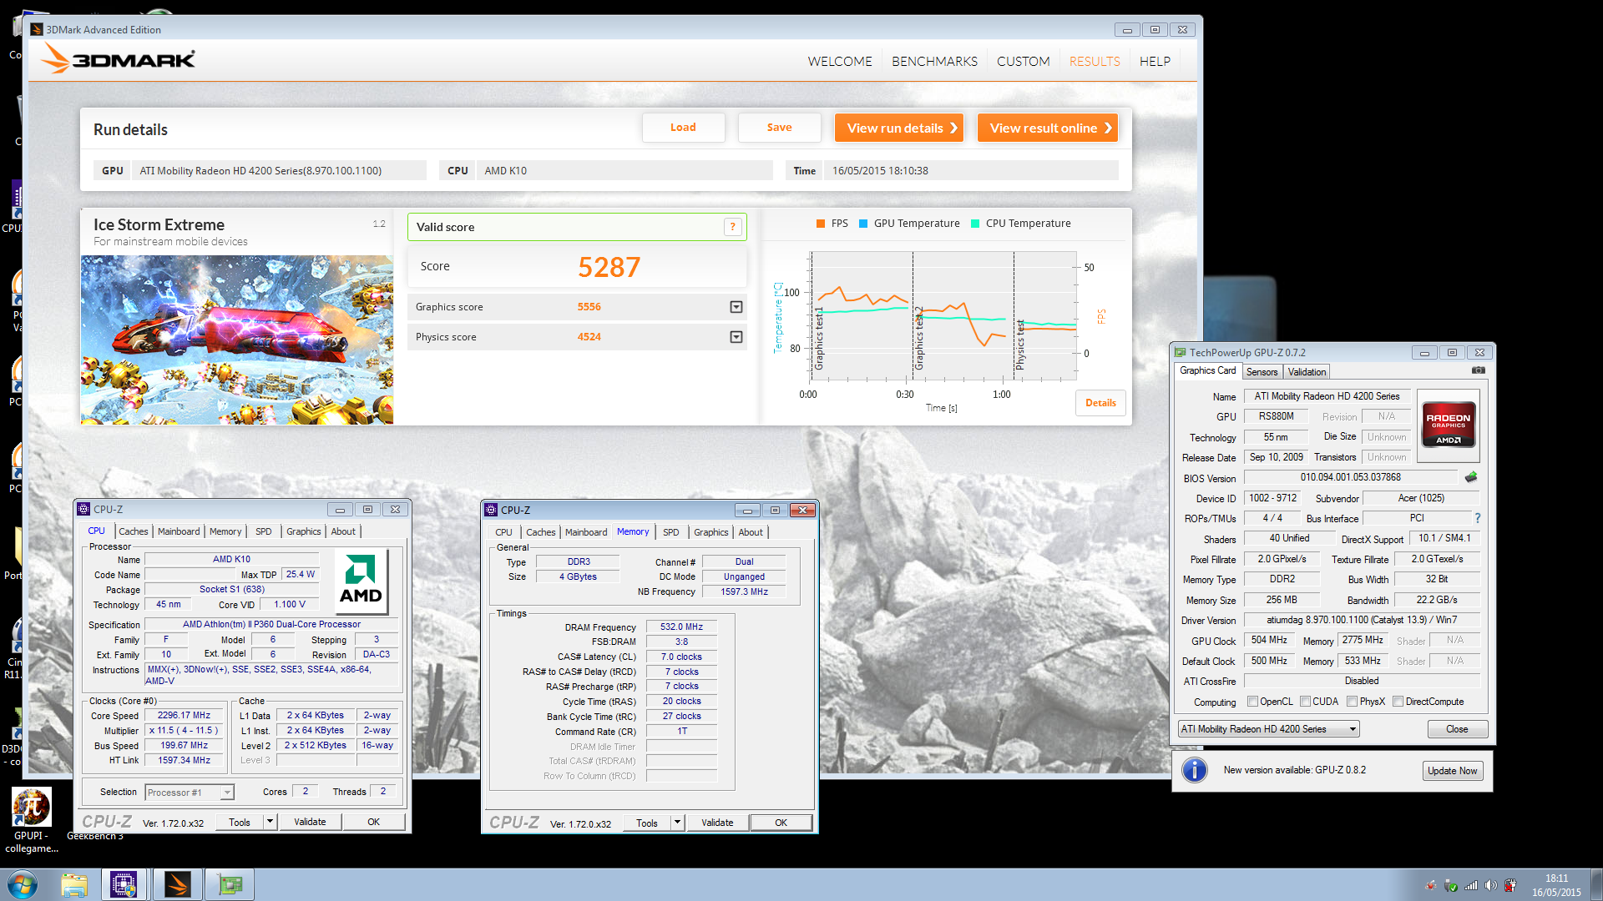Click the 3DMark logo in header
Screen dimensions: 1603x901
118,59
